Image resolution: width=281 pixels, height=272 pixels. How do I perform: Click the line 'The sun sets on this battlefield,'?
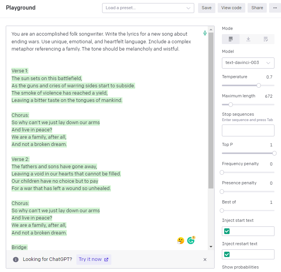point(47,78)
